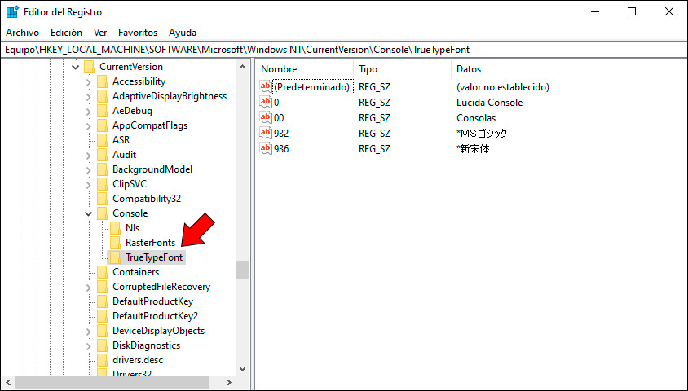This screenshot has width=688, height=391.
Task: Select the AdaptiveDisplayBrightness folder icon
Action: tap(102, 96)
